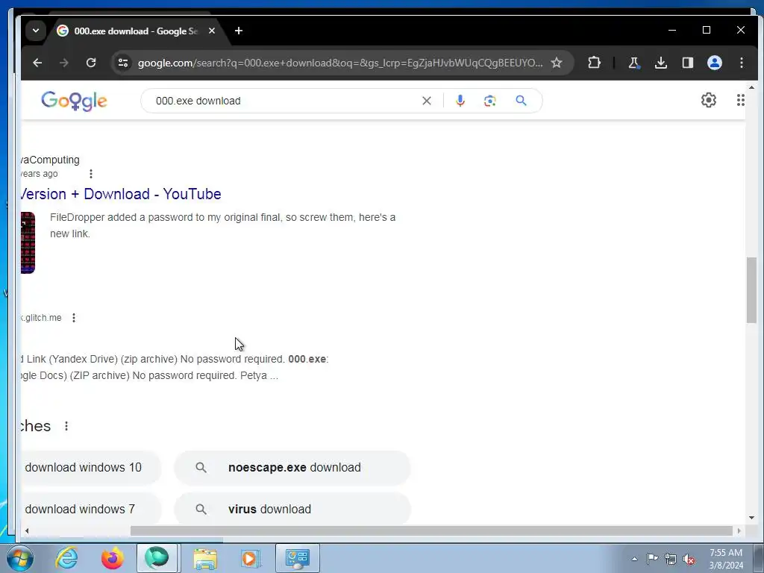View site information icon in address bar
The width and height of the screenshot is (764, 573).
coord(123,63)
